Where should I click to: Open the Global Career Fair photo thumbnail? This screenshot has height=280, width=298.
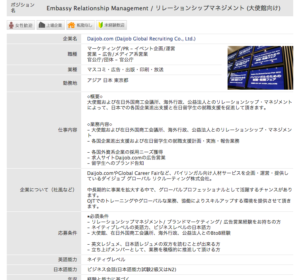(260, 68)
